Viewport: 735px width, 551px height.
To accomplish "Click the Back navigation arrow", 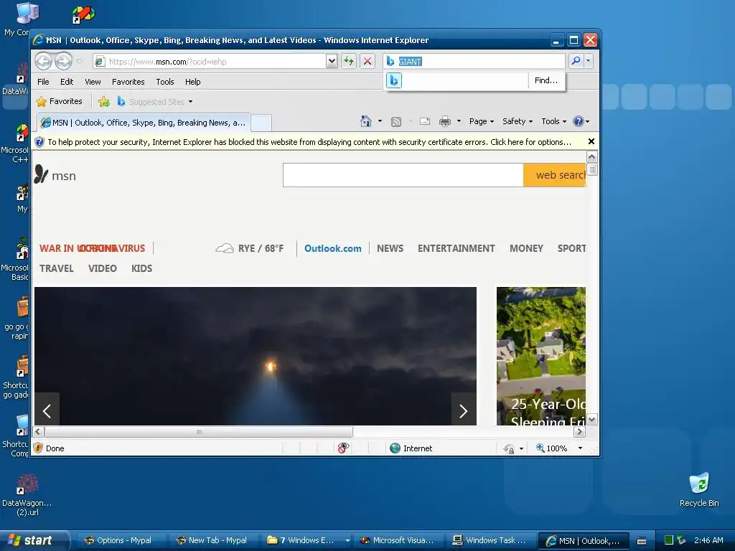I will (x=44, y=61).
